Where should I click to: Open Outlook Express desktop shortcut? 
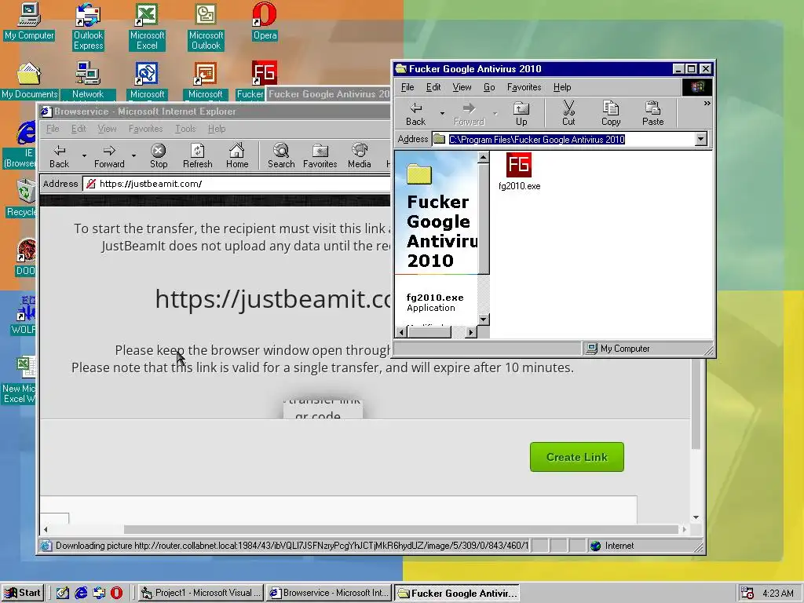88,26
